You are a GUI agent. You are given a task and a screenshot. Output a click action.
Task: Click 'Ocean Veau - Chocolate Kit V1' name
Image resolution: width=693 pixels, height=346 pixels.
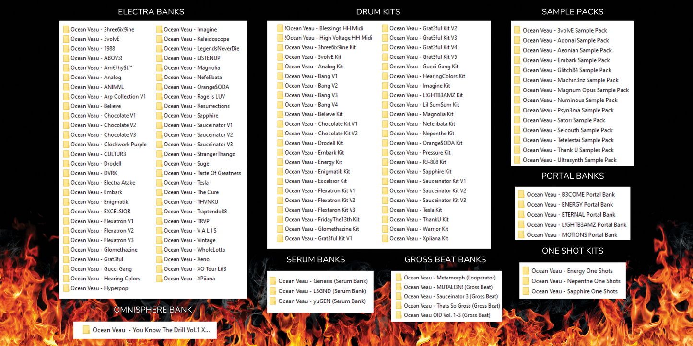point(321,123)
